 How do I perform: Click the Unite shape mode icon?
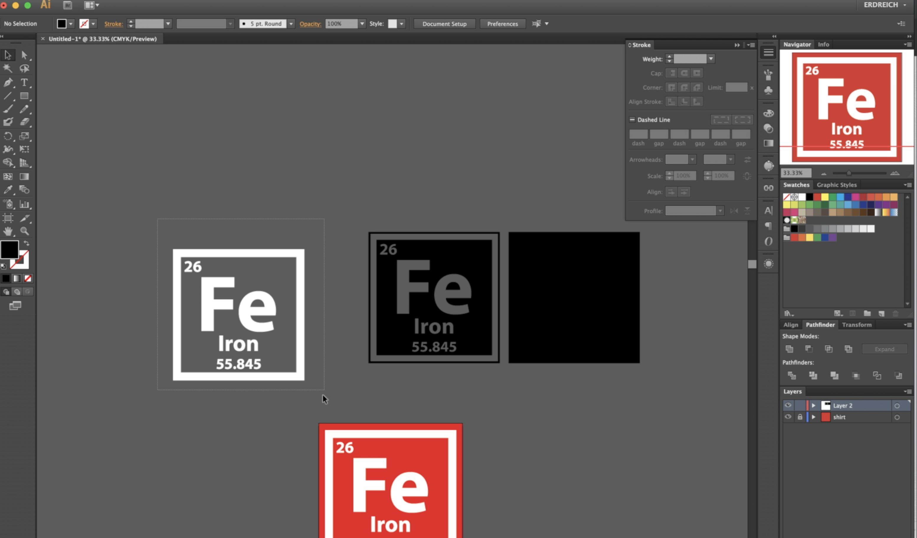789,349
